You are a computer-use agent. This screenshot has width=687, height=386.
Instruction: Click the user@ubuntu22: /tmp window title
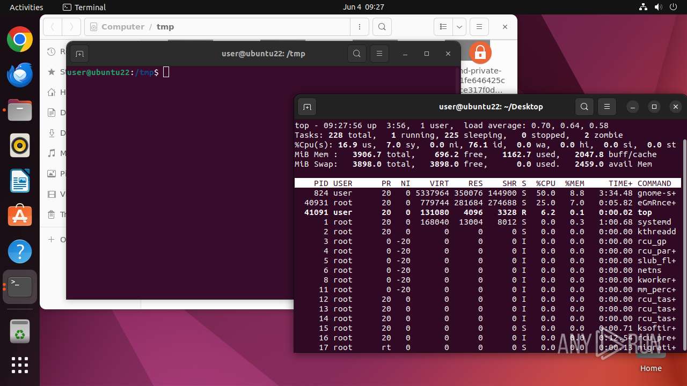click(x=263, y=54)
